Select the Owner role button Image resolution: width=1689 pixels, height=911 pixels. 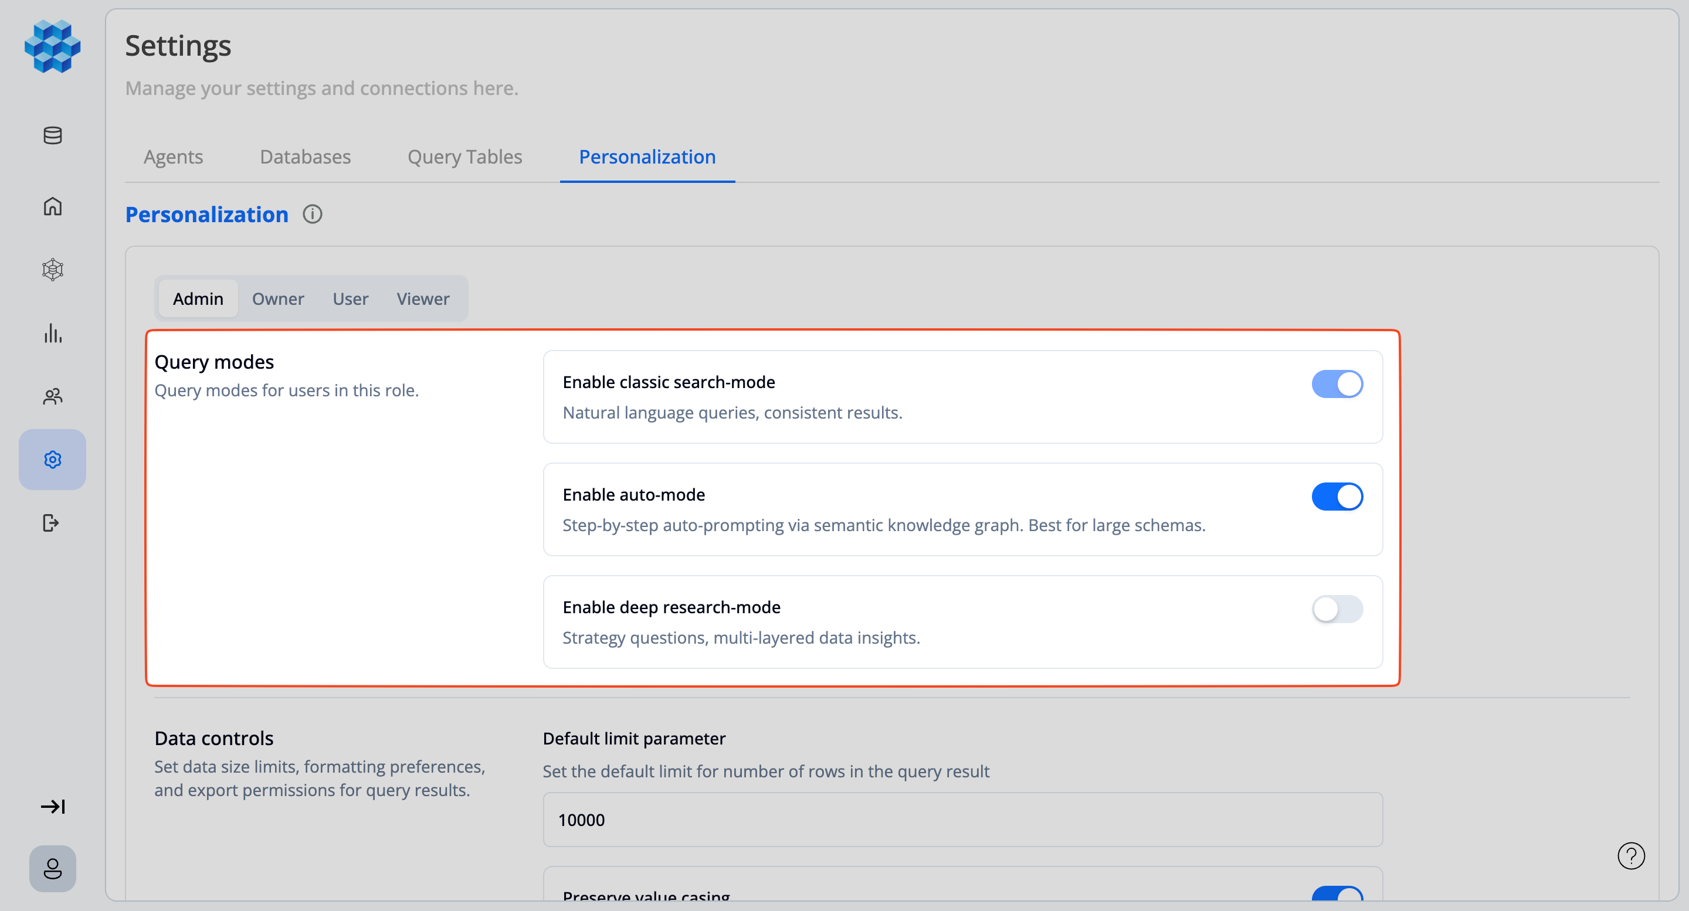(x=278, y=299)
